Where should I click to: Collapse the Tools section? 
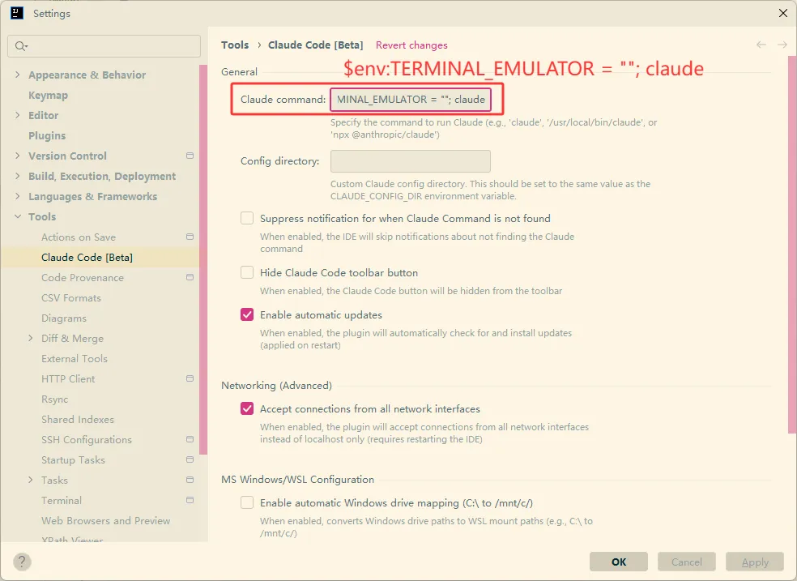[x=18, y=216]
